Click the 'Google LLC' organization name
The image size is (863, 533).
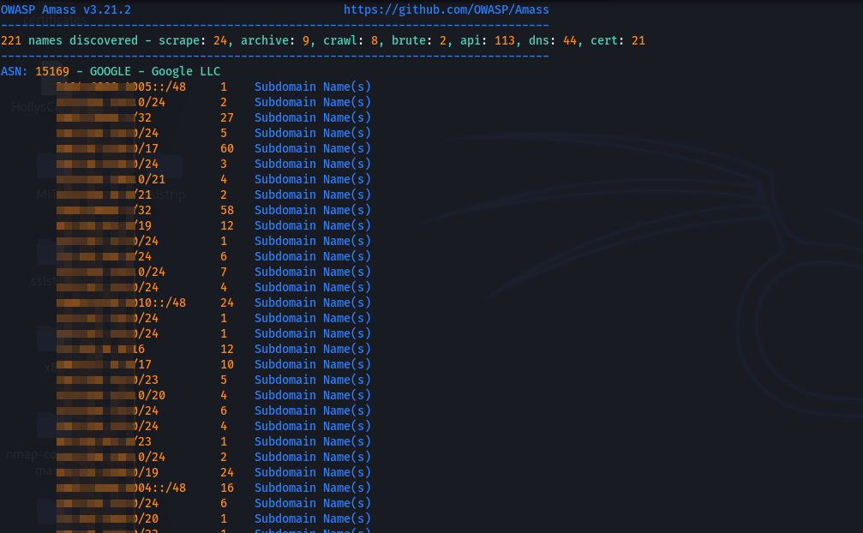[186, 71]
